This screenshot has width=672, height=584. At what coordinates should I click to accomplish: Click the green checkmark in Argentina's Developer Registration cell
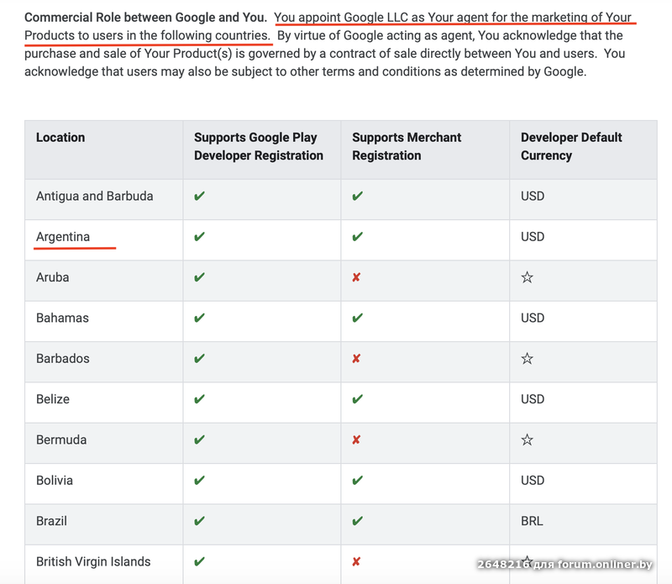click(x=199, y=237)
